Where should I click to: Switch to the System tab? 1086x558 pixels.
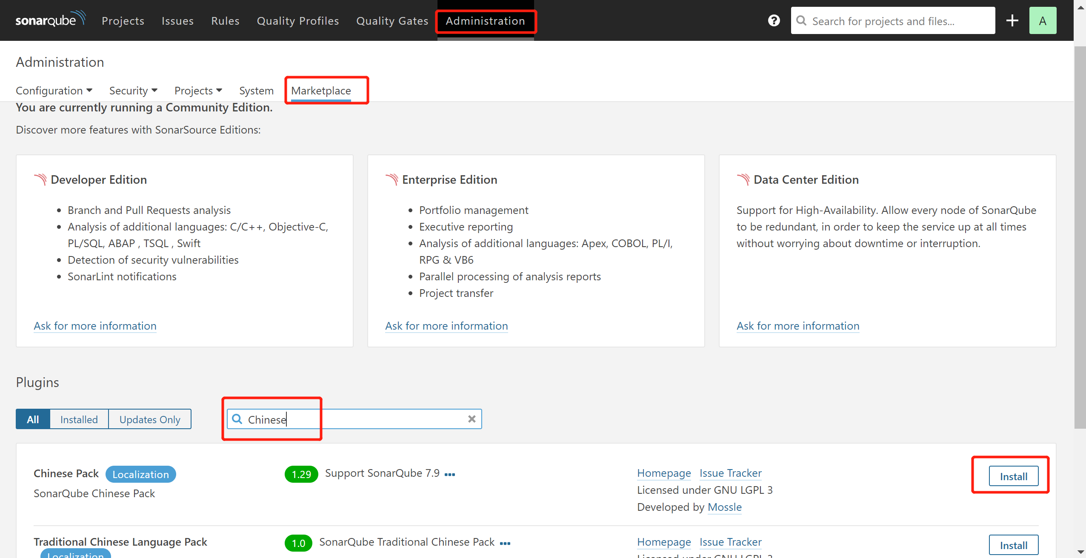coord(256,90)
